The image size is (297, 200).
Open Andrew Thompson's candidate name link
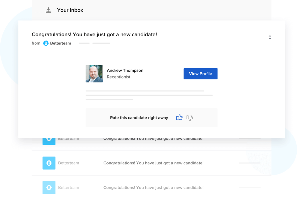pyautogui.click(x=125, y=70)
